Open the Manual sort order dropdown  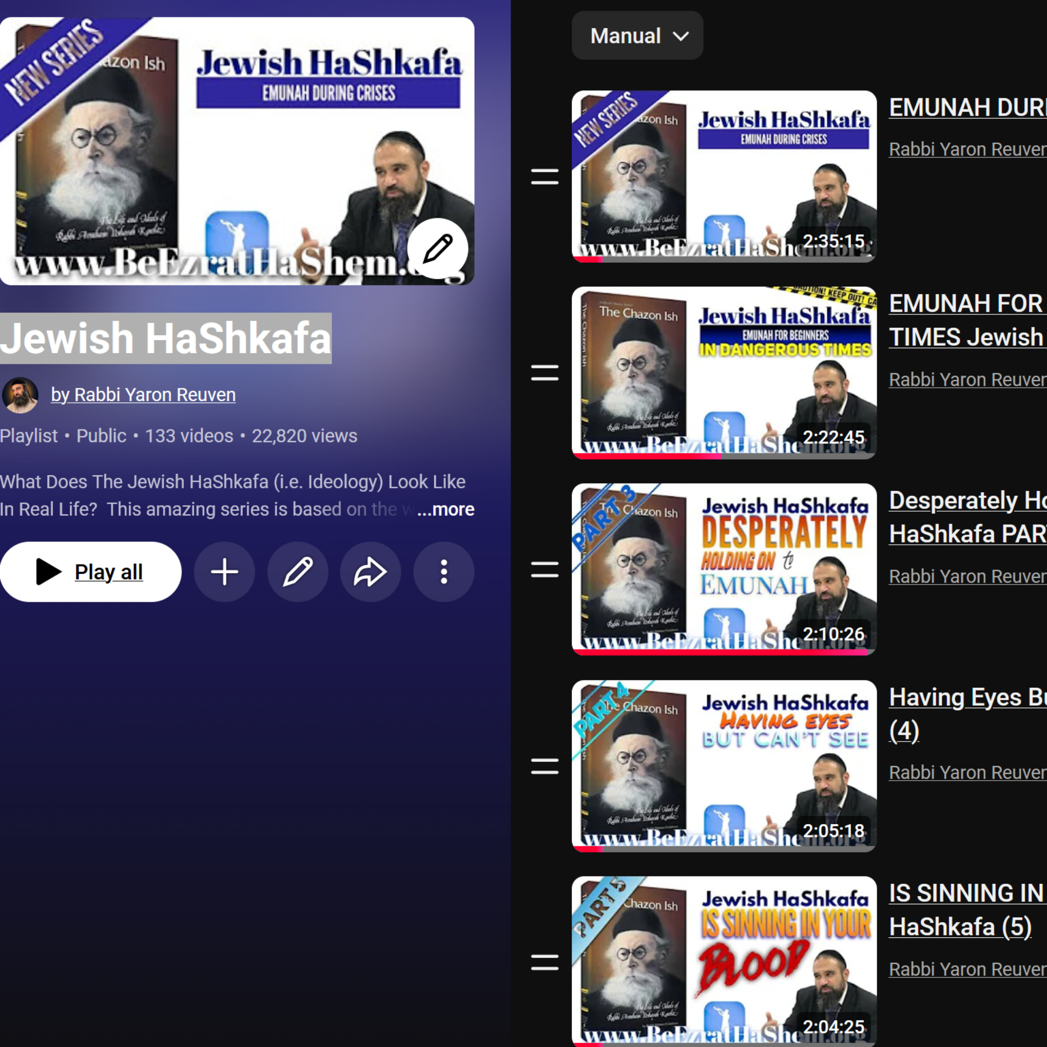637,36
